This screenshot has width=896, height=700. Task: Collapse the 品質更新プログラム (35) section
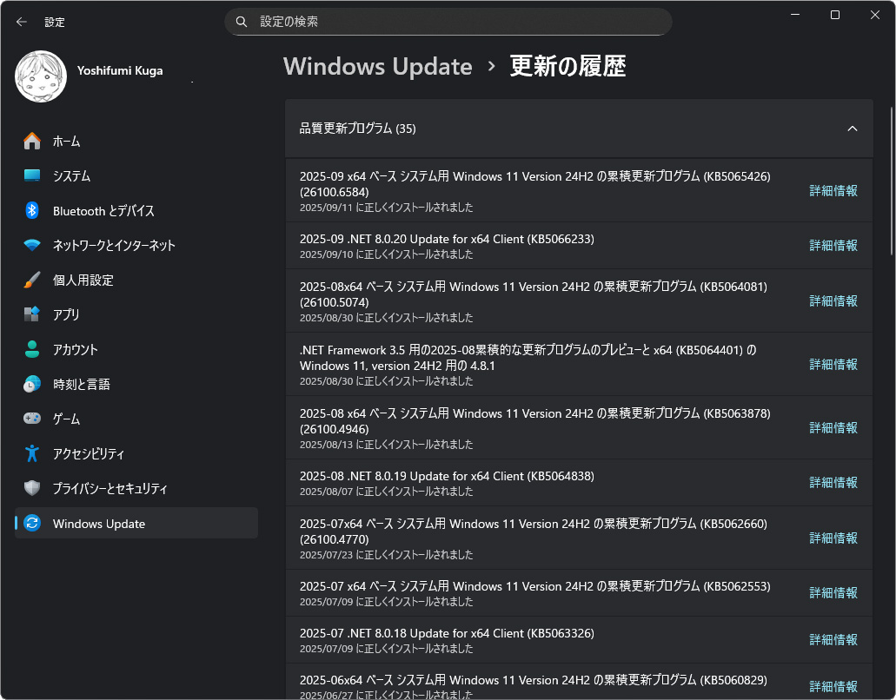click(x=852, y=129)
